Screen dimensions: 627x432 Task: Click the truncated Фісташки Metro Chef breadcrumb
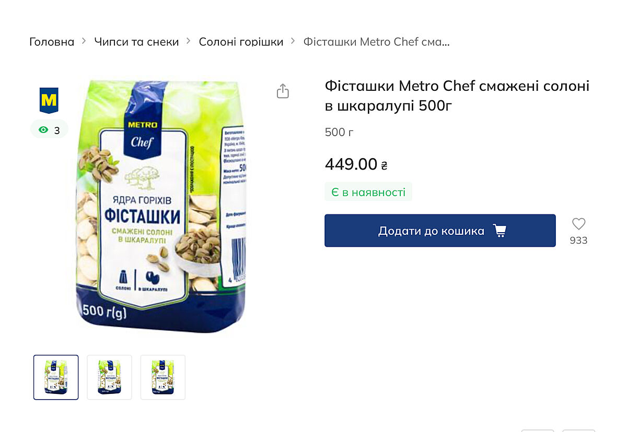[x=376, y=42]
